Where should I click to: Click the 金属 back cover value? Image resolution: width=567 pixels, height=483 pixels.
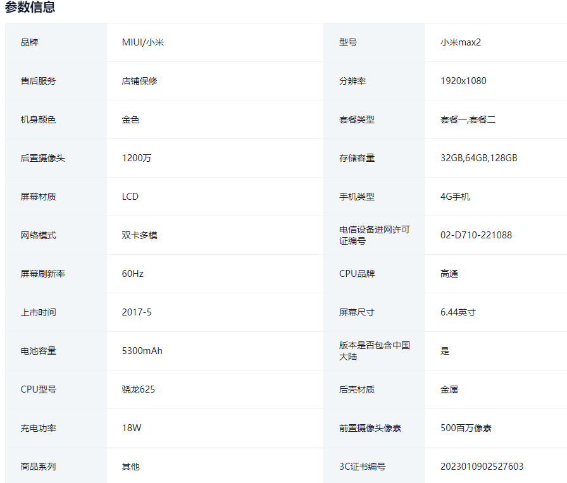coord(449,389)
